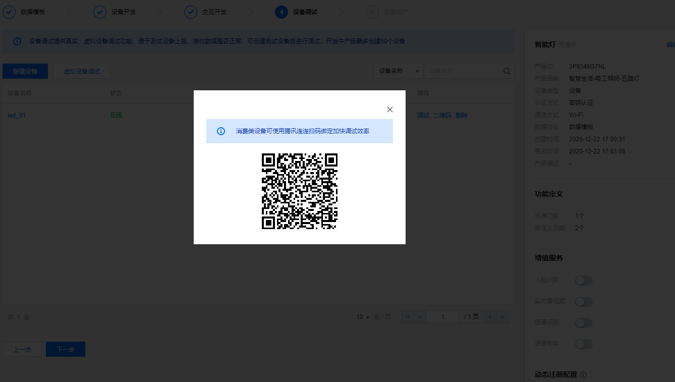Click the 新建设备 button
This screenshot has height=382, width=675.
point(25,72)
